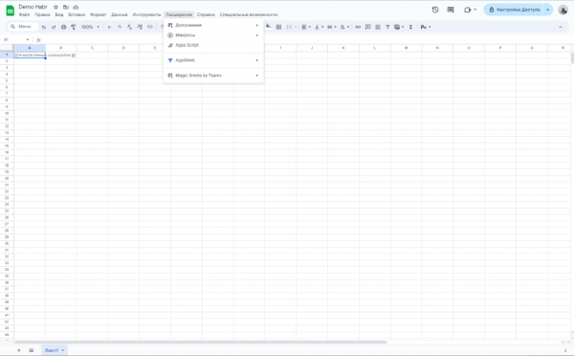Open the Ру input tools dropdown

click(x=426, y=27)
